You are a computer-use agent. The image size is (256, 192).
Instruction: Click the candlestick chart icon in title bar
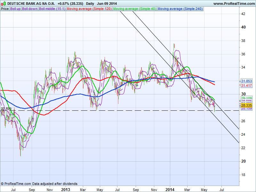tap(4, 4)
